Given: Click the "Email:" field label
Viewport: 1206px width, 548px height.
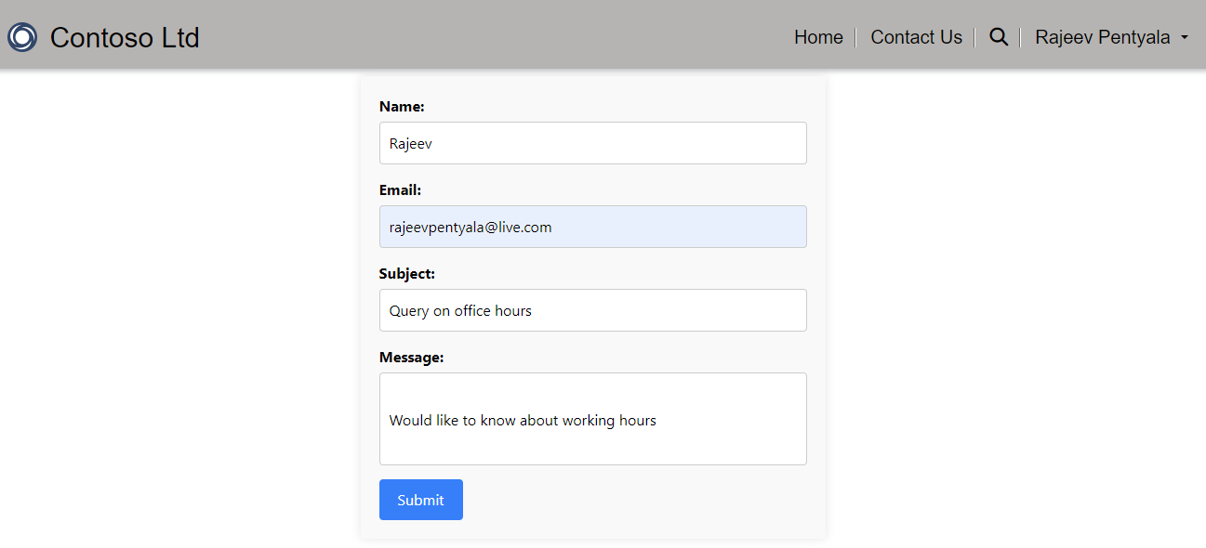Looking at the screenshot, I should [400, 190].
